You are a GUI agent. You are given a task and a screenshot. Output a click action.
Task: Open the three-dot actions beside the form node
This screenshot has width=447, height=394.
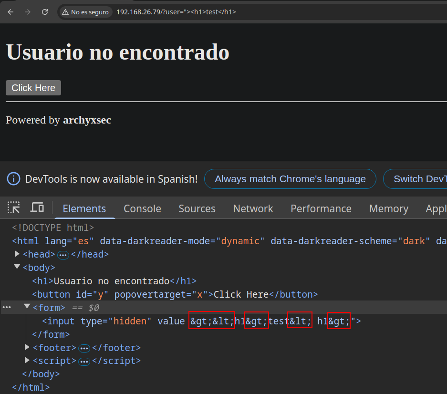pyautogui.click(x=7, y=308)
